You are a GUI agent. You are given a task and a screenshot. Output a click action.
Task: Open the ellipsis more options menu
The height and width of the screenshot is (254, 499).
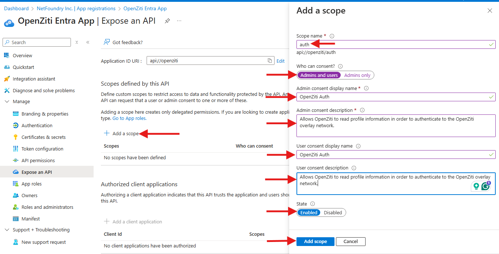pos(179,21)
